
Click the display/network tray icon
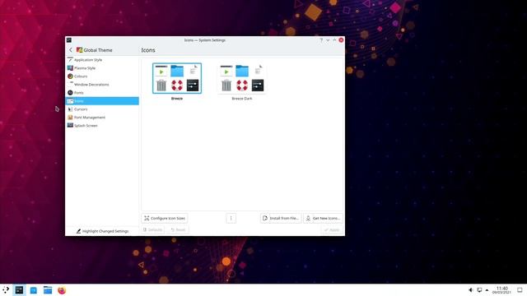click(x=479, y=290)
